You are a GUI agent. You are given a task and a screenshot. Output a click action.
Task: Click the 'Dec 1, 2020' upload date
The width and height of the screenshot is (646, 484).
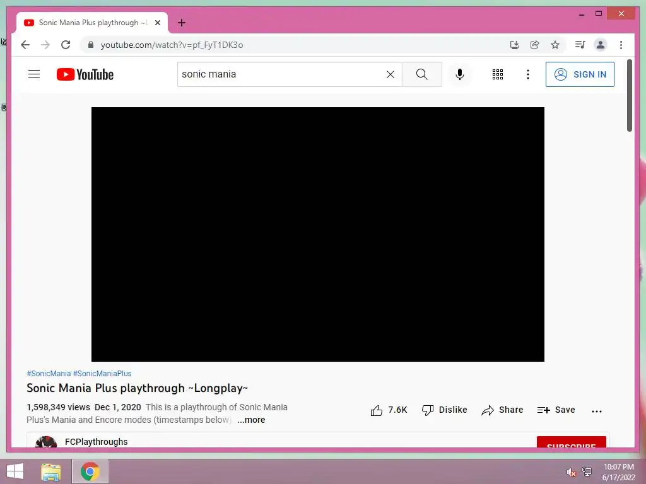coord(118,408)
